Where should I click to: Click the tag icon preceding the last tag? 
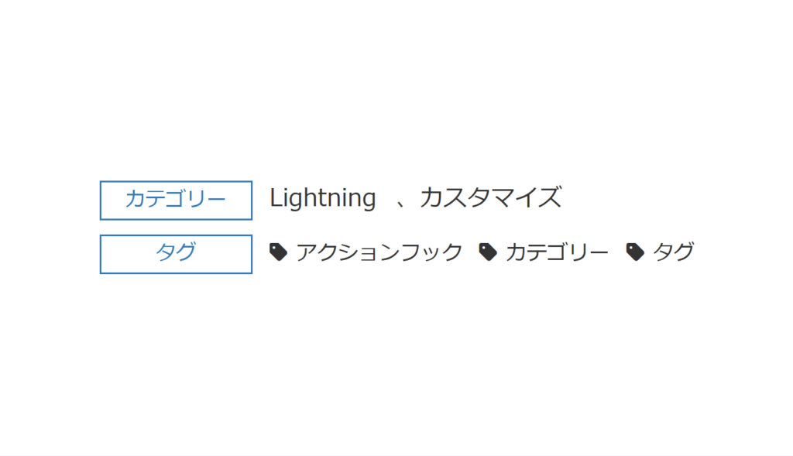[x=633, y=251]
